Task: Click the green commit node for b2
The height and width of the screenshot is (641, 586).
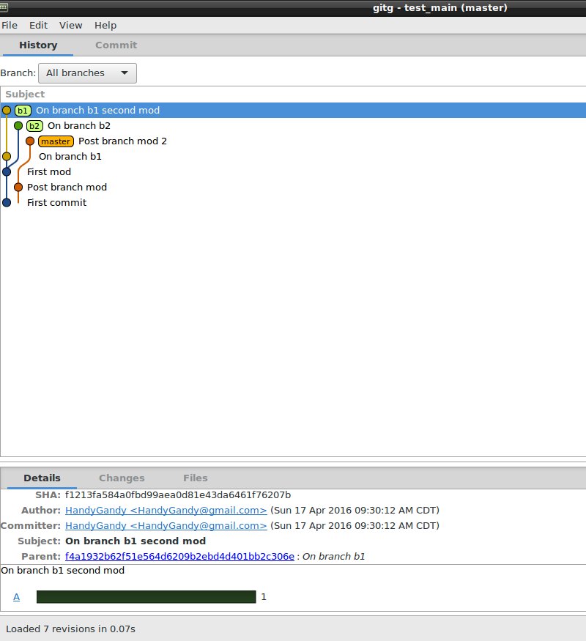Action: pyautogui.click(x=18, y=125)
